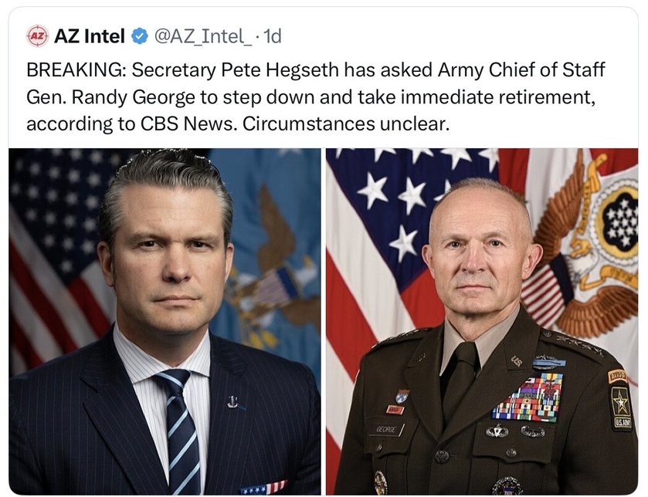Open the AZ Intel display name

[x=89, y=35]
